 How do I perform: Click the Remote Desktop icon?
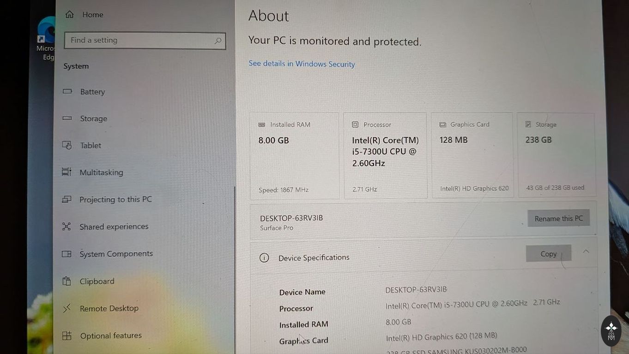click(67, 308)
